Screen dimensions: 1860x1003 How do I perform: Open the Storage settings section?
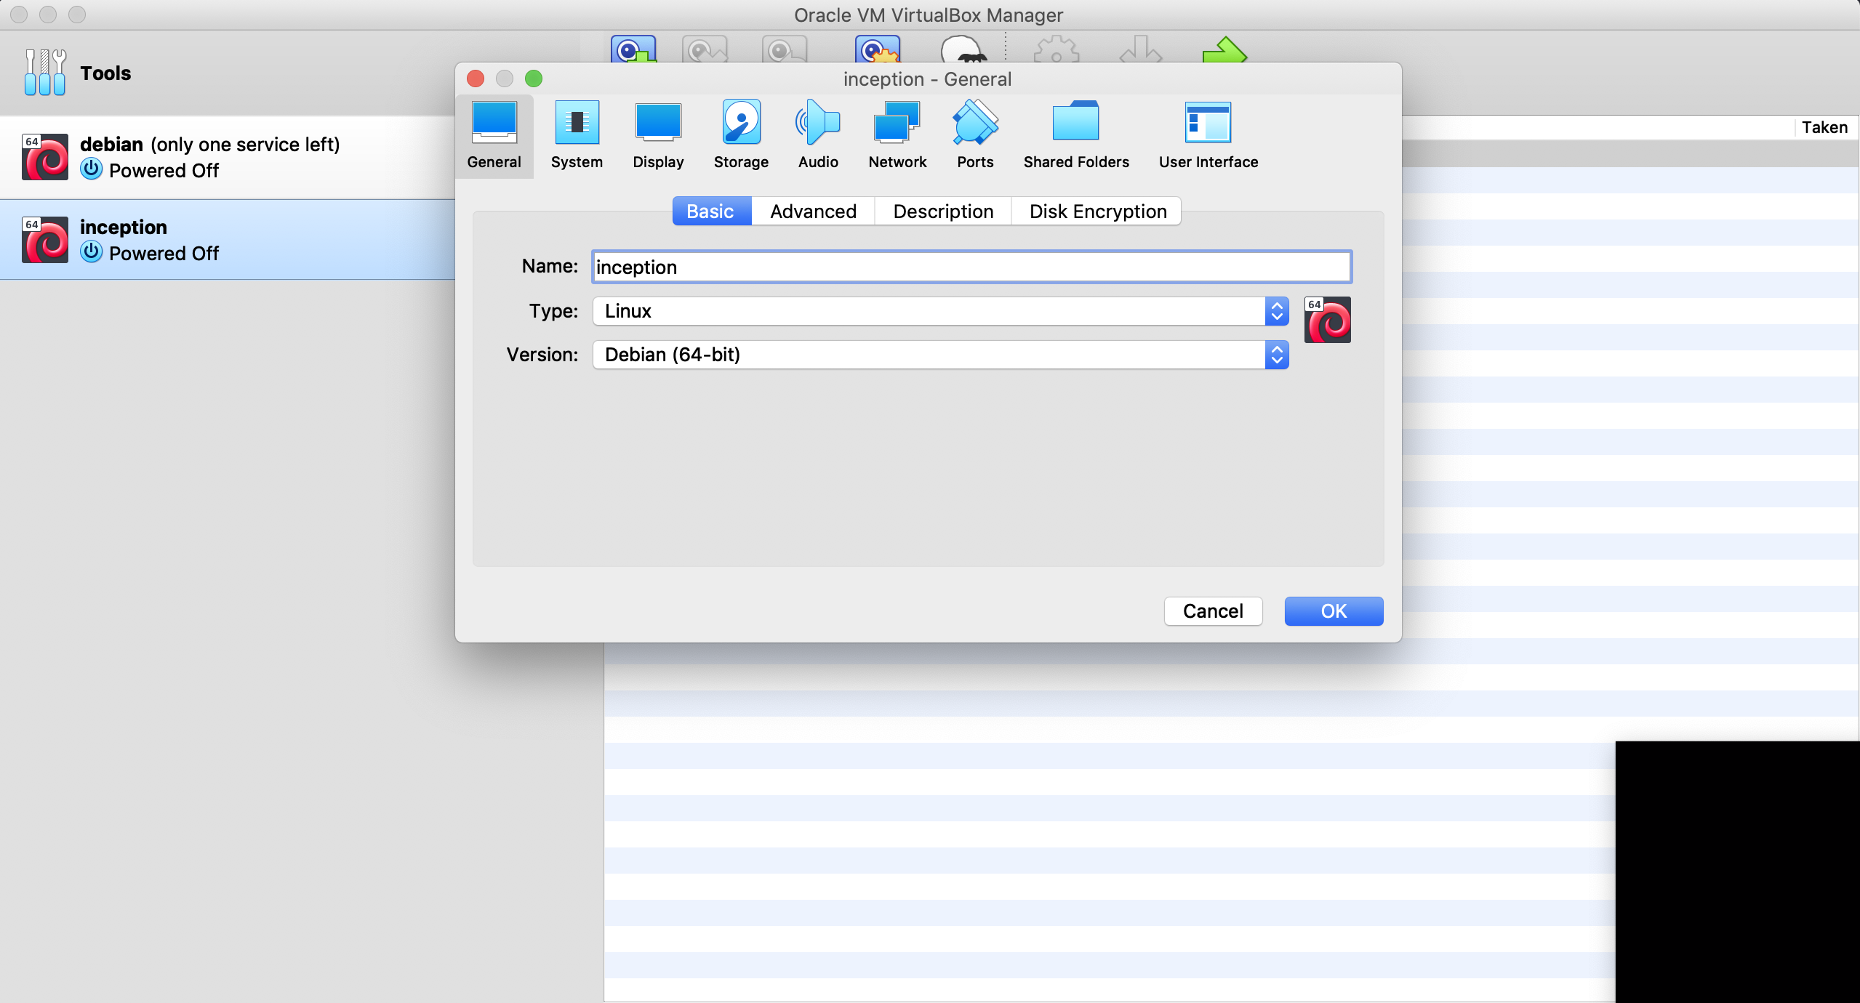tap(741, 136)
